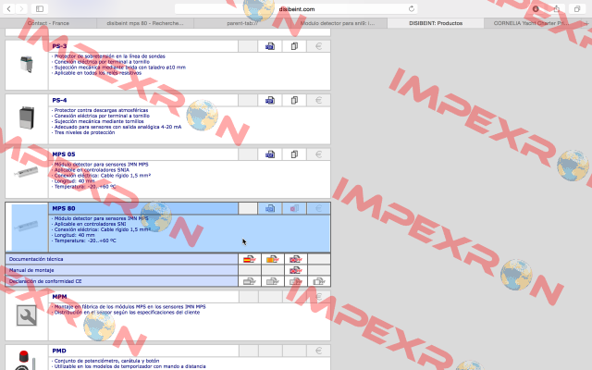This screenshot has width=592, height=370.
Task: Click the MPM wrench thumbnail
Action: [27, 315]
